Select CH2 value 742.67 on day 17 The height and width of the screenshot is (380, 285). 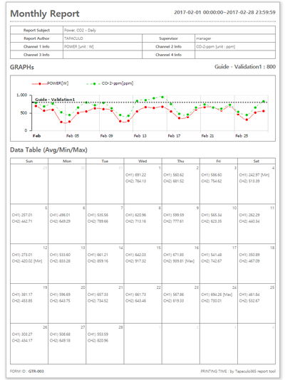pos(212,261)
